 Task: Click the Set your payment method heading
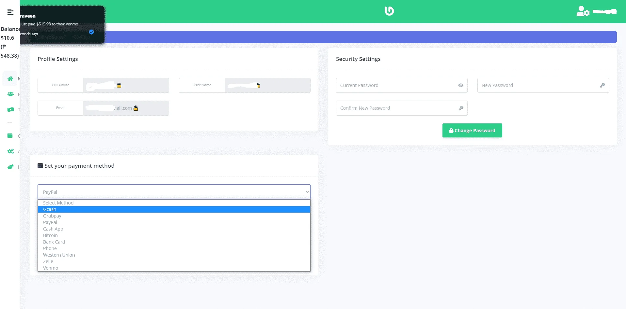point(79,166)
